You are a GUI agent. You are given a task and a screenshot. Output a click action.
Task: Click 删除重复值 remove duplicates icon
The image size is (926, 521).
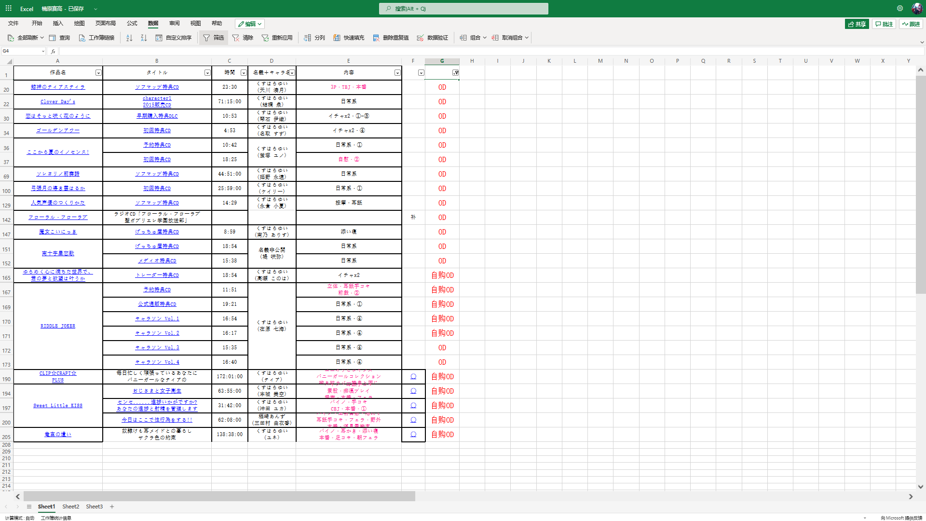click(x=376, y=38)
